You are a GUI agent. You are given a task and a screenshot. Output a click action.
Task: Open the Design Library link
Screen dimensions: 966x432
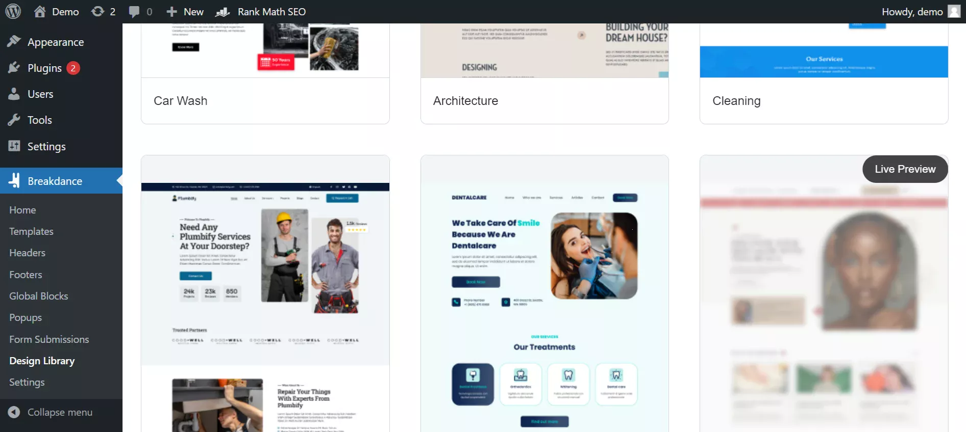click(42, 361)
